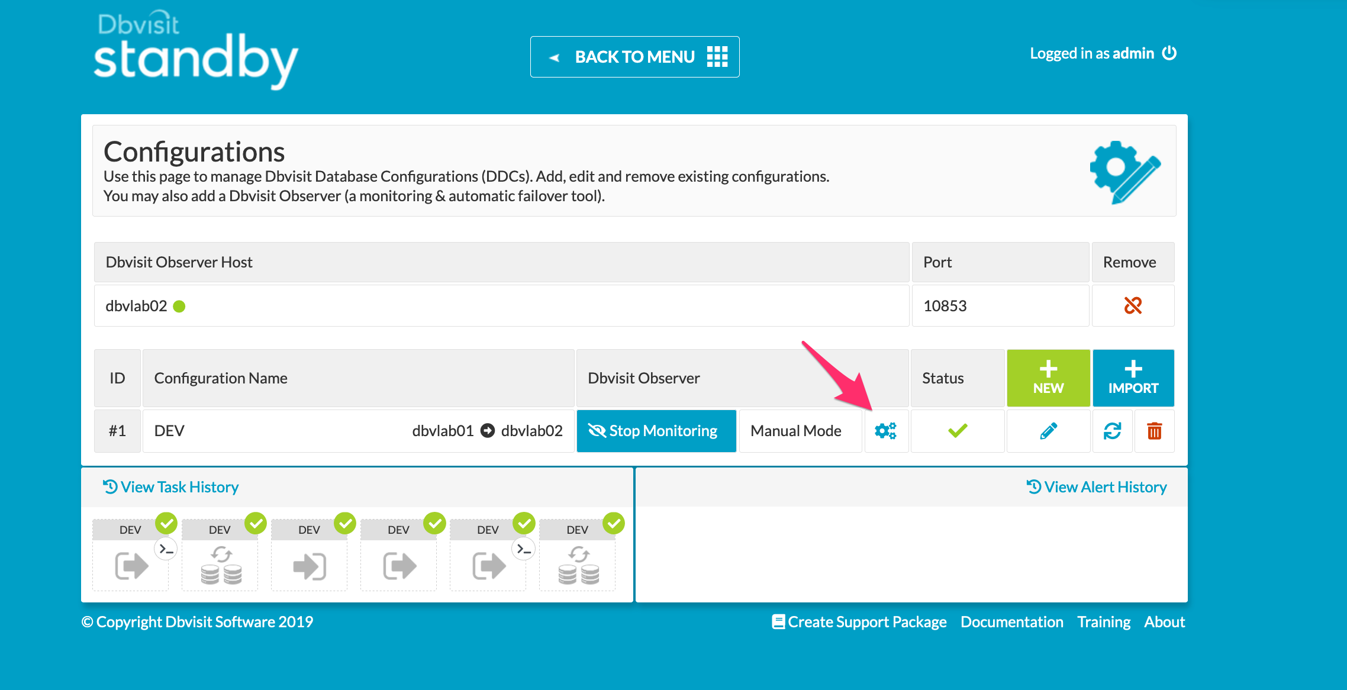Open the Documentation footer link
This screenshot has height=690, width=1347.
(1012, 622)
